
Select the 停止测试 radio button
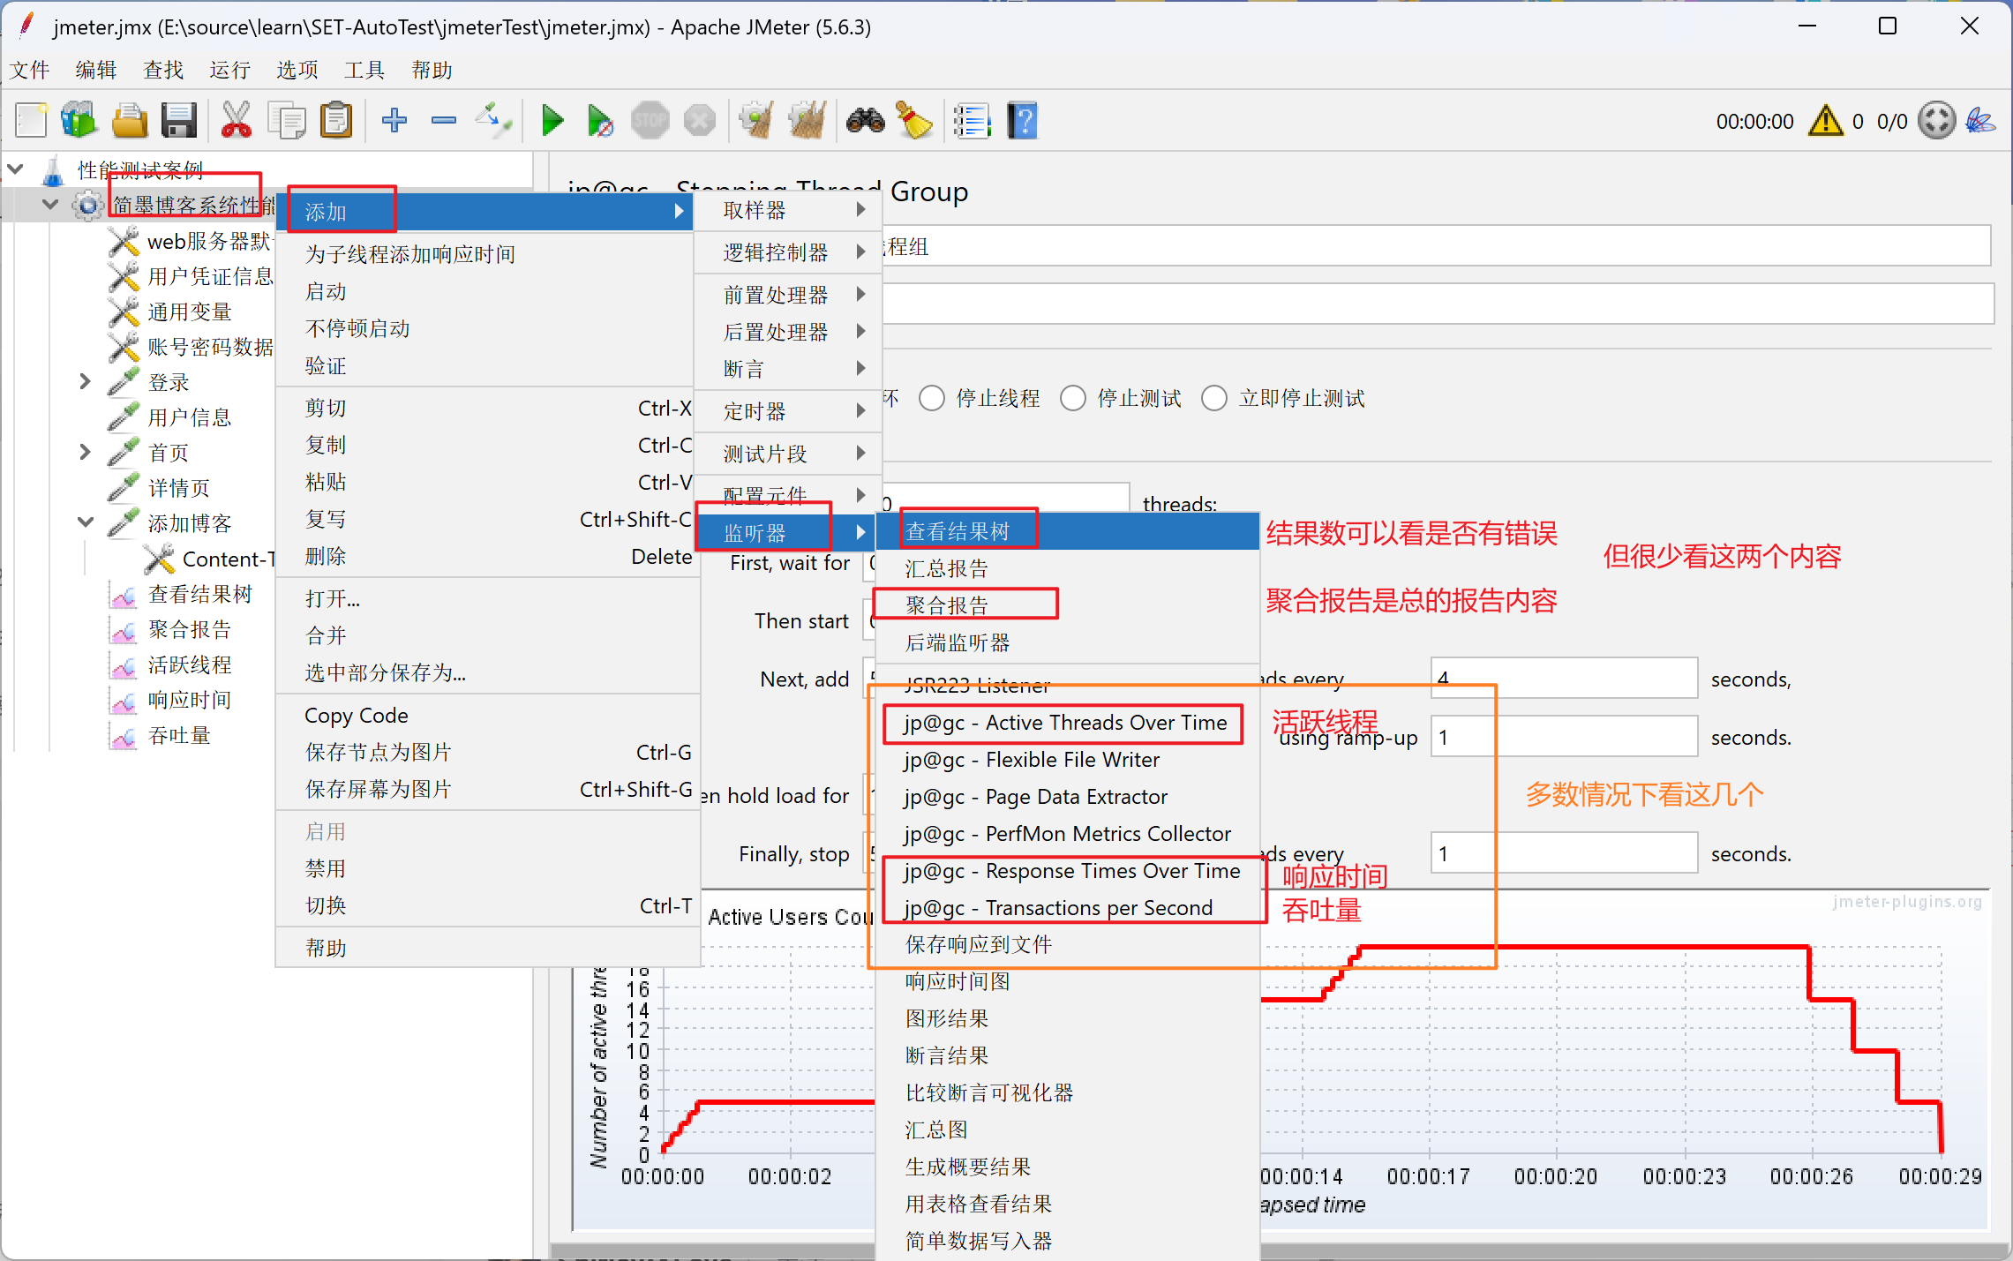(x=1073, y=399)
